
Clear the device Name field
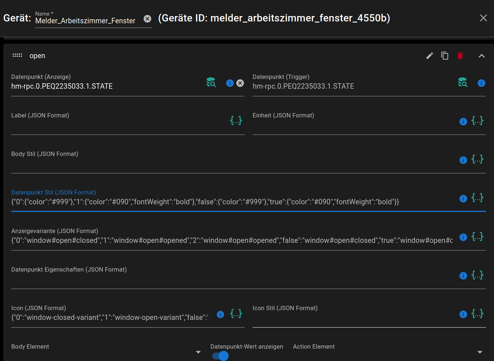point(147,19)
